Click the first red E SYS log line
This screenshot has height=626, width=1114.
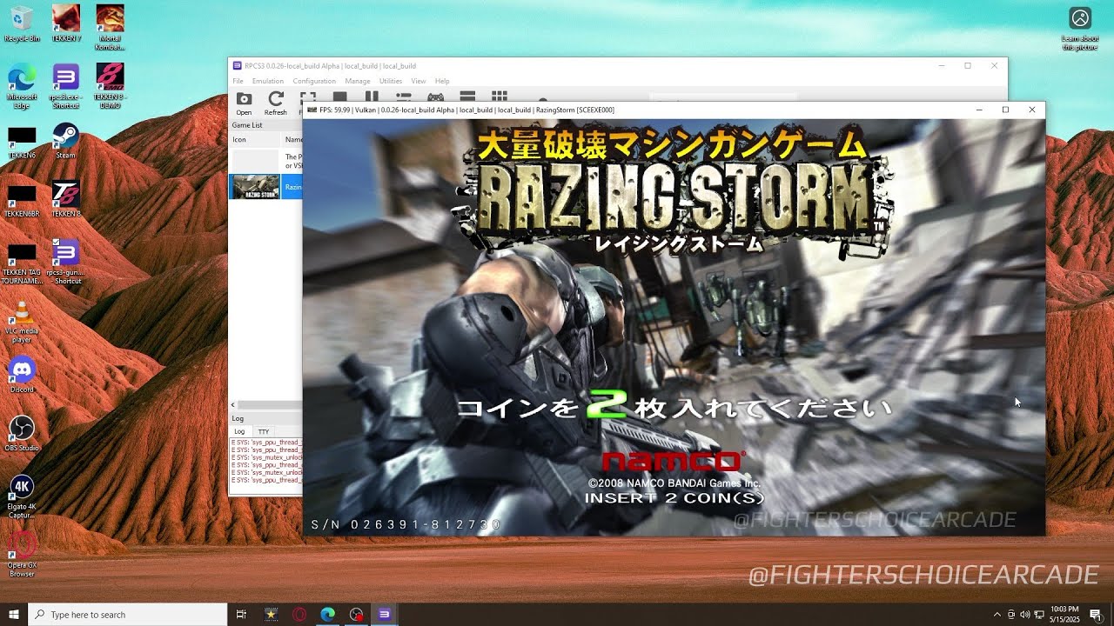pos(266,443)
